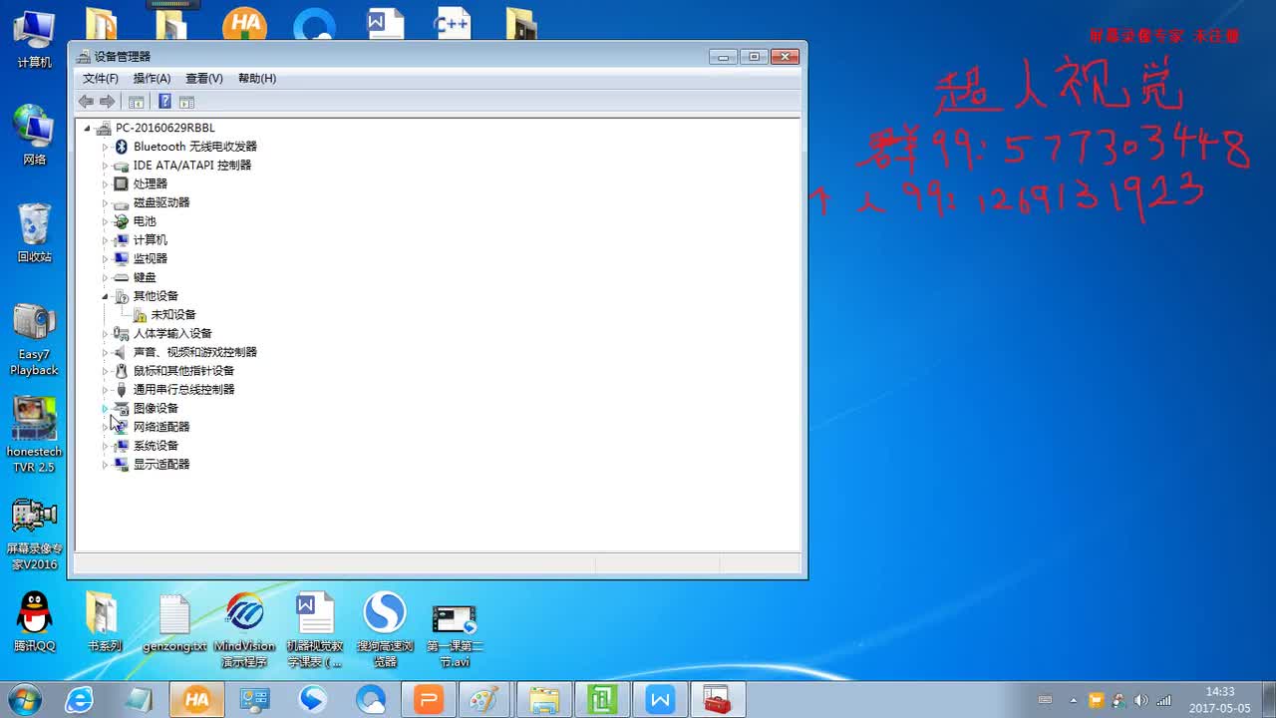Screen dimensions: 1276x718
Task: Open Internet Explorer from the taskbar
Action: point(80,700)
